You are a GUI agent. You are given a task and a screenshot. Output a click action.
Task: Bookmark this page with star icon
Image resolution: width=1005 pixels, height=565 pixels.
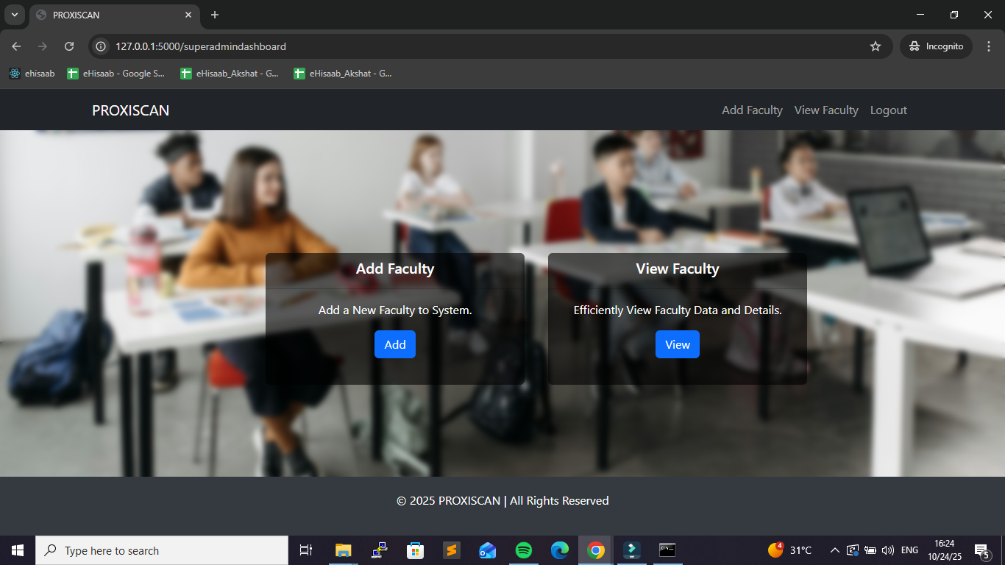click(875, 46)
